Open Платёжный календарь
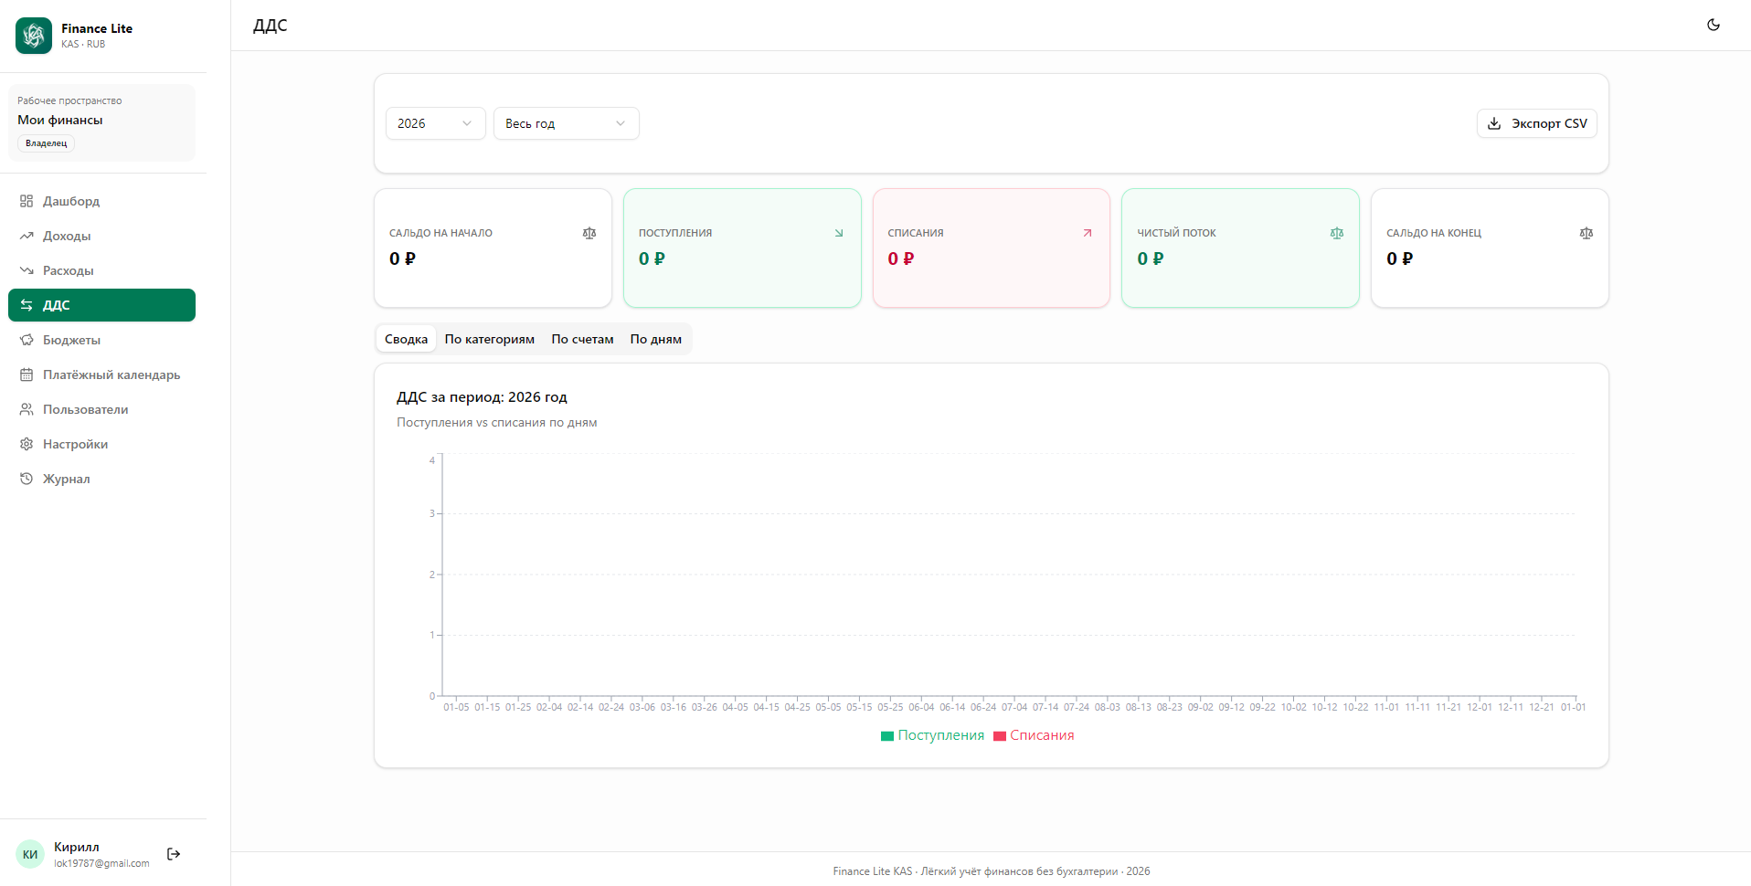The height and width of the screenshot is (886, 1751). click(x=101, y=374)
